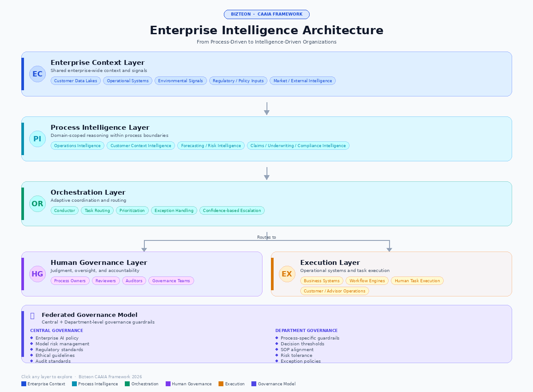Click the Auditors tag
Screen dimensions: 533x392
[x=134, y=281]
